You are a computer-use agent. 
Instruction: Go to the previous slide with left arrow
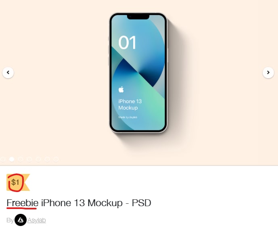pos(8,73)
